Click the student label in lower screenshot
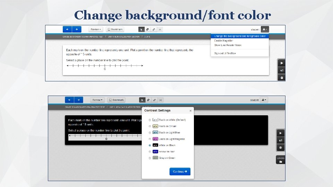The width and height of the screenshot is (333, 187). [254, 100]
